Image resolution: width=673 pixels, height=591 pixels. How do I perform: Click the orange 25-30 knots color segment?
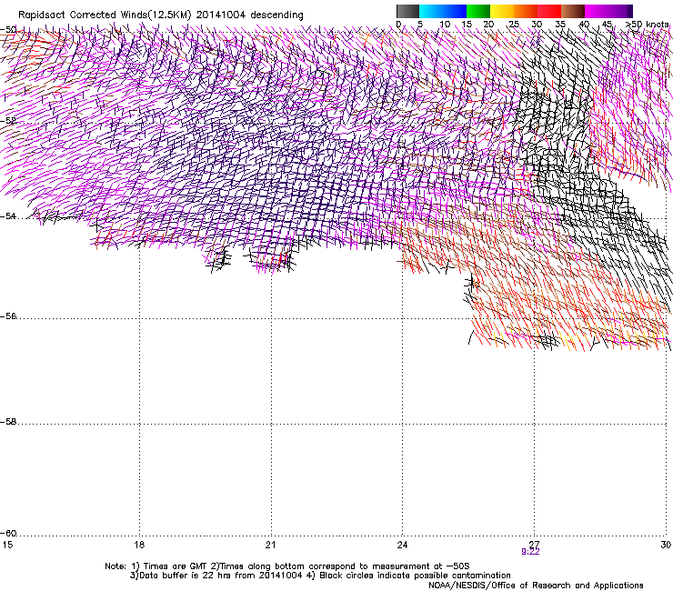click(x=526, y=11)
